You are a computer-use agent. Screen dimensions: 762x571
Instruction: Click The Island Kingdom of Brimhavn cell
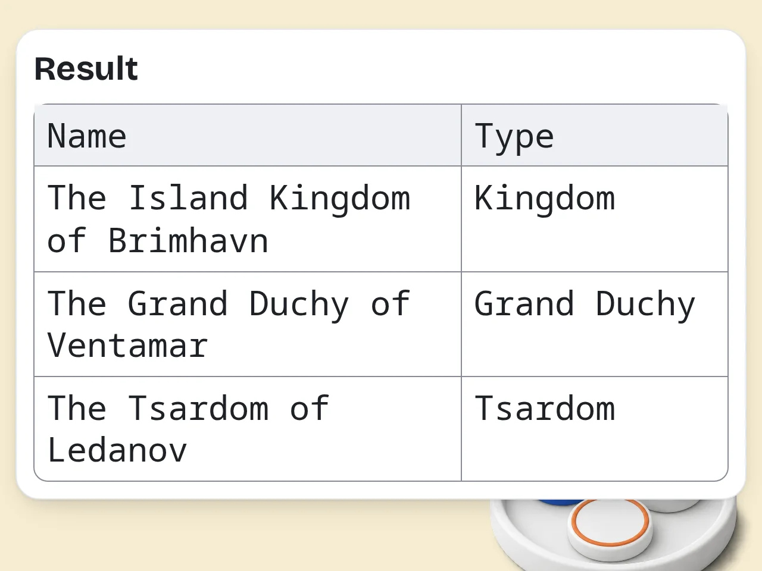pyautogui.click(x=248, y=219)
